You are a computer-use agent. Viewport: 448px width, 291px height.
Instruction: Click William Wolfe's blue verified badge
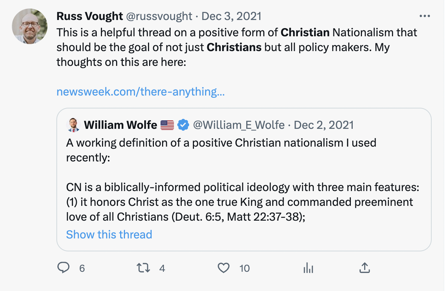click(x=183, y=125)
